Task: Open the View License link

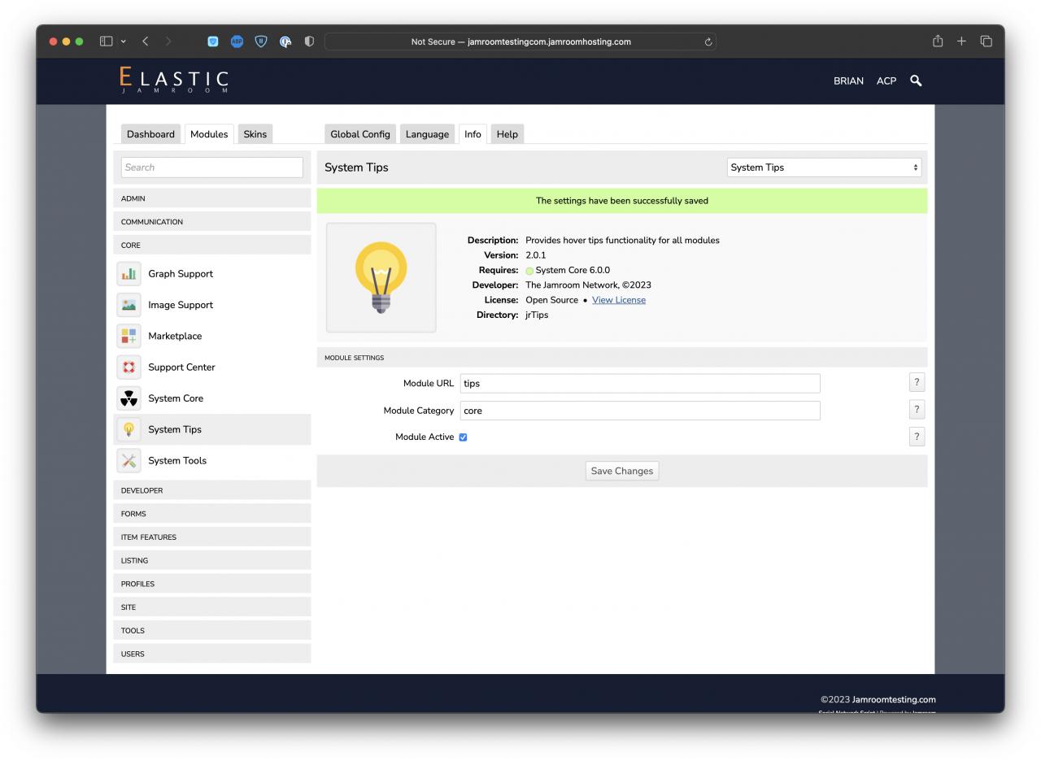Action: [x=618, y=300]
